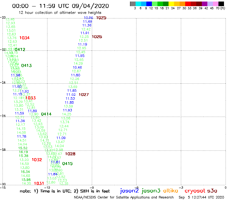Select the altika satellite legend label

(x=171, y=191)
